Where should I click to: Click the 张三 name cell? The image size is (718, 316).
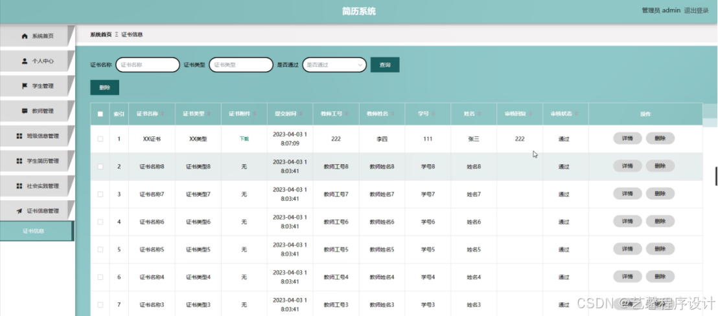(474, 139)
